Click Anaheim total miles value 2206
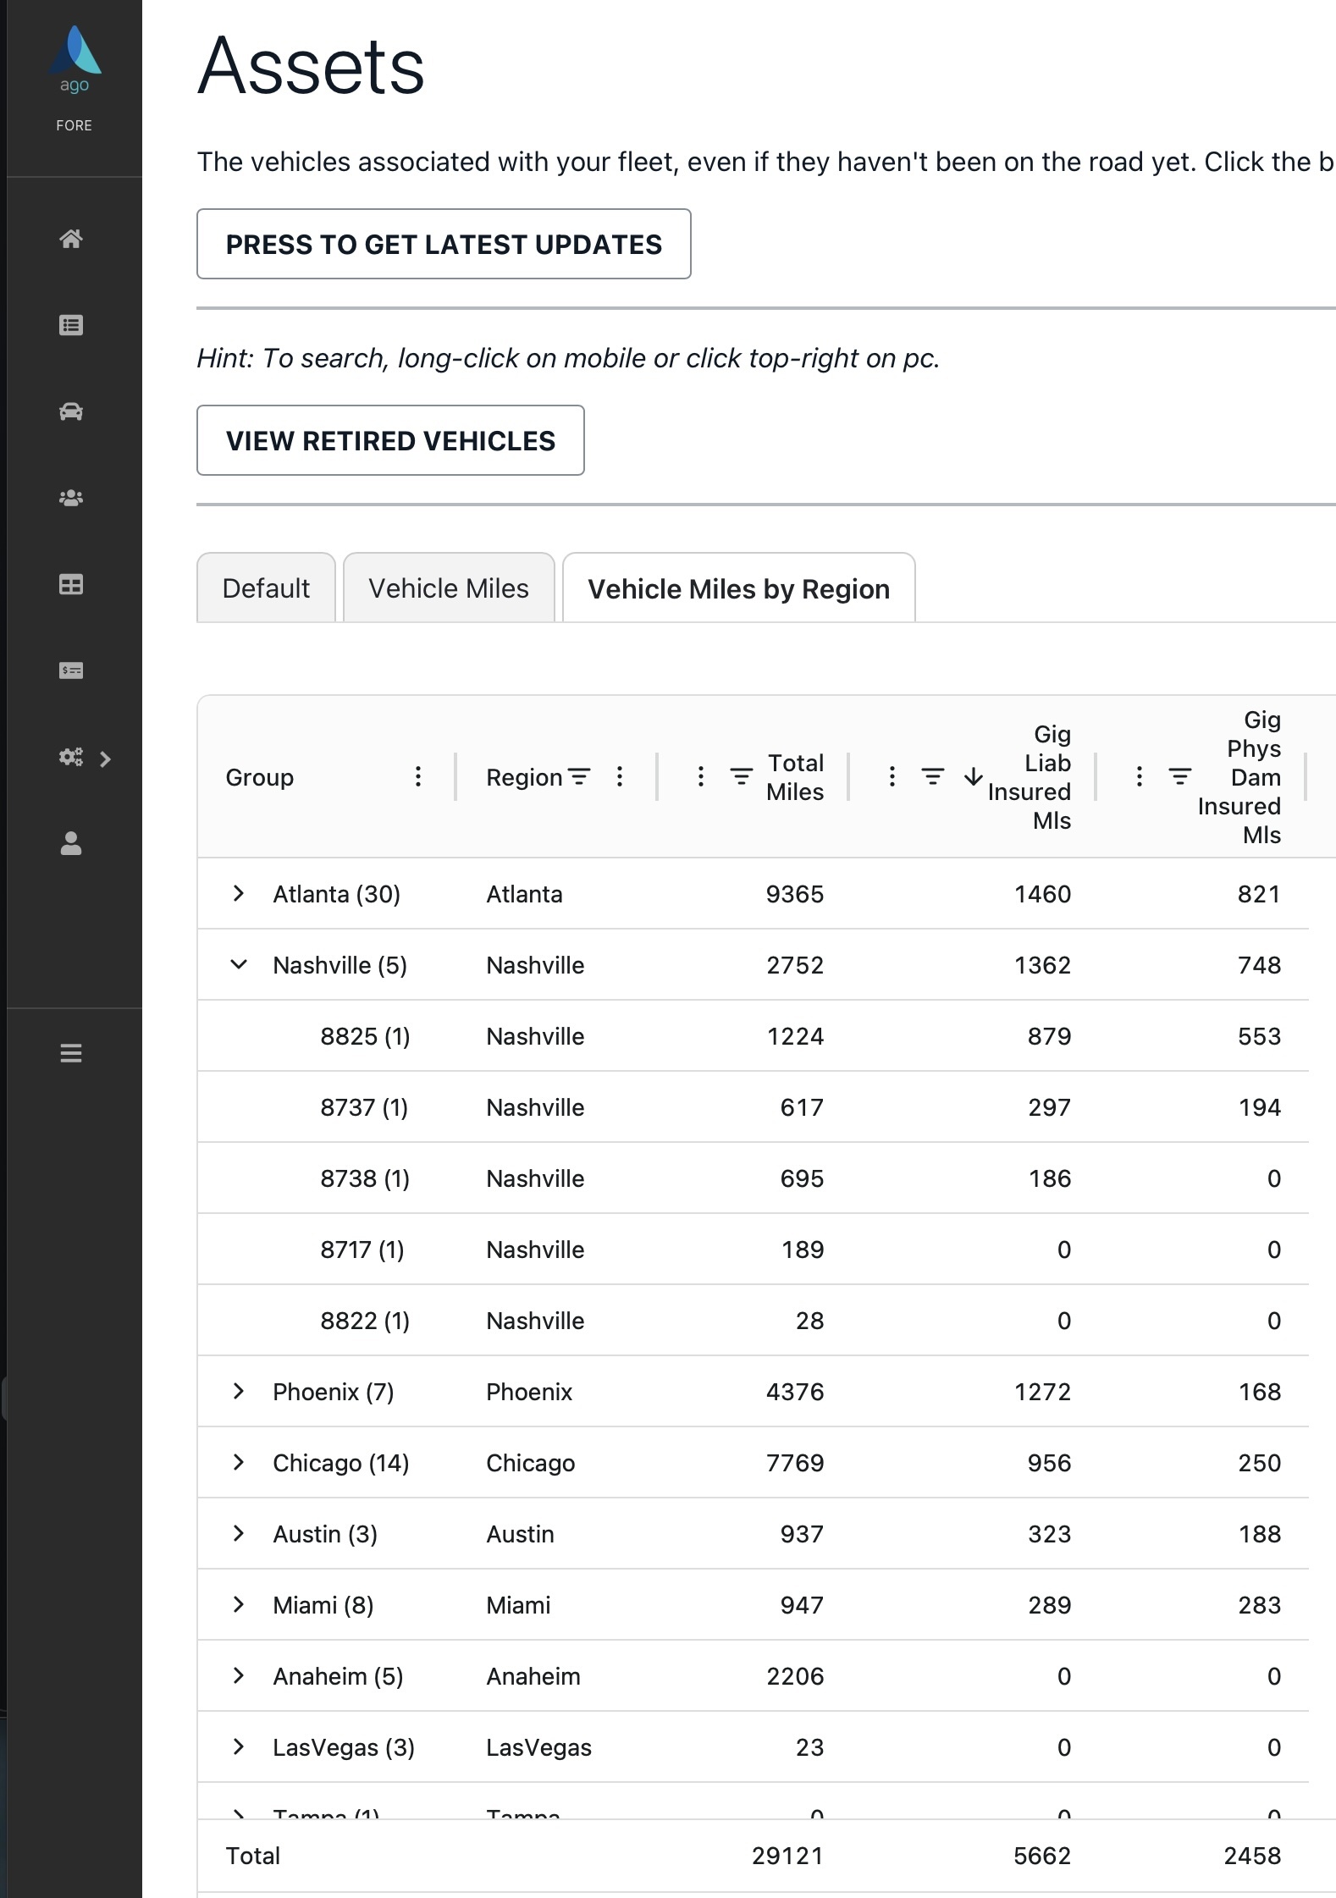The height and width of the screenshot is (1898, 1336). pos(795,1676)
